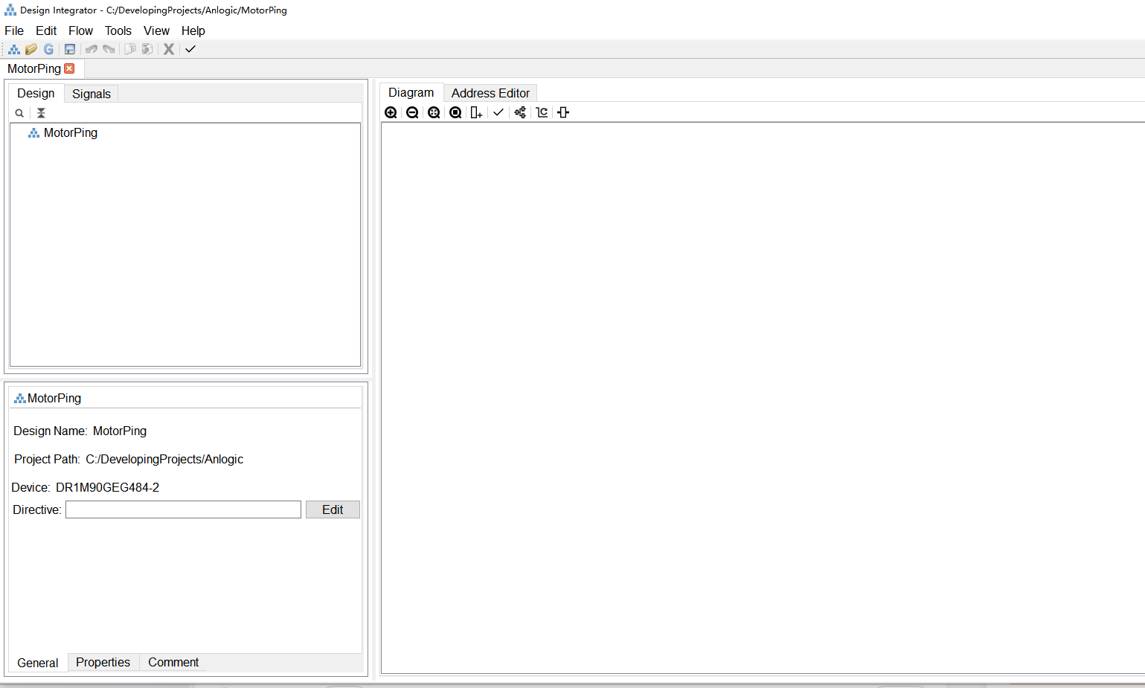Click the checkmark in the diagram toolbar
This screenshot has height=688, width=1145.
[498, 112]
